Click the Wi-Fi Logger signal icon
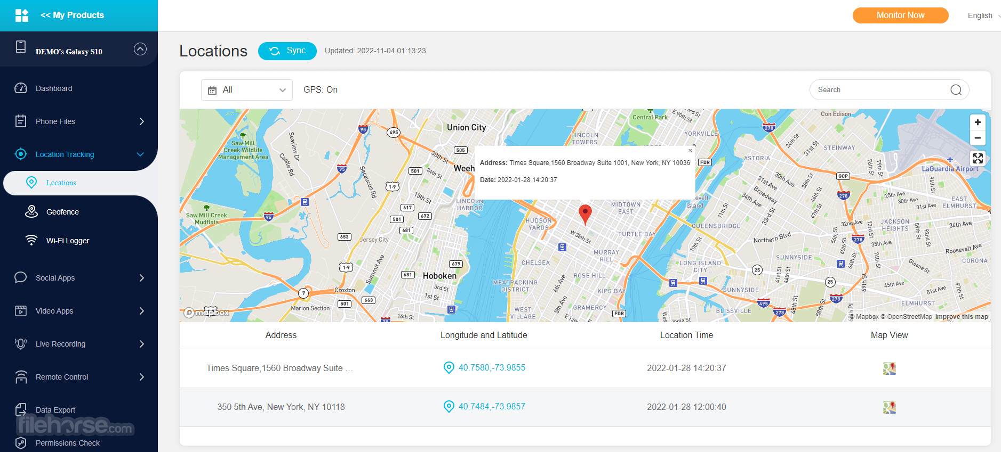 click(31, 240)
